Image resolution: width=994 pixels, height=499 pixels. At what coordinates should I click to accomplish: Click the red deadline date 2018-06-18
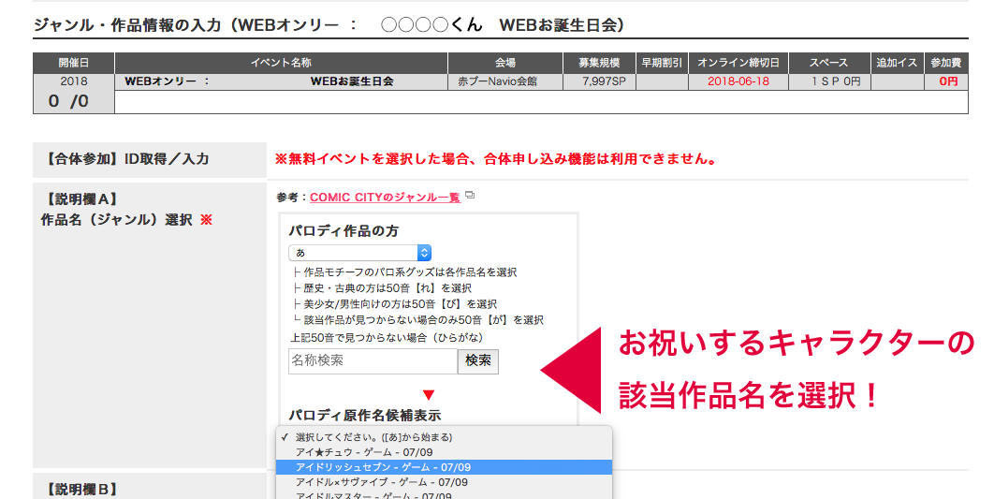point(738,81)
